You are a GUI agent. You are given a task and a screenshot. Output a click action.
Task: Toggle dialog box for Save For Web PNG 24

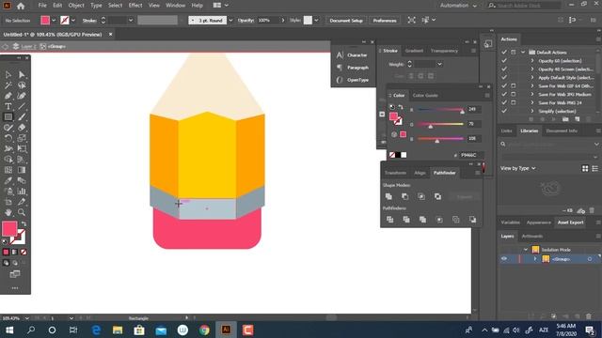(514, 102)
